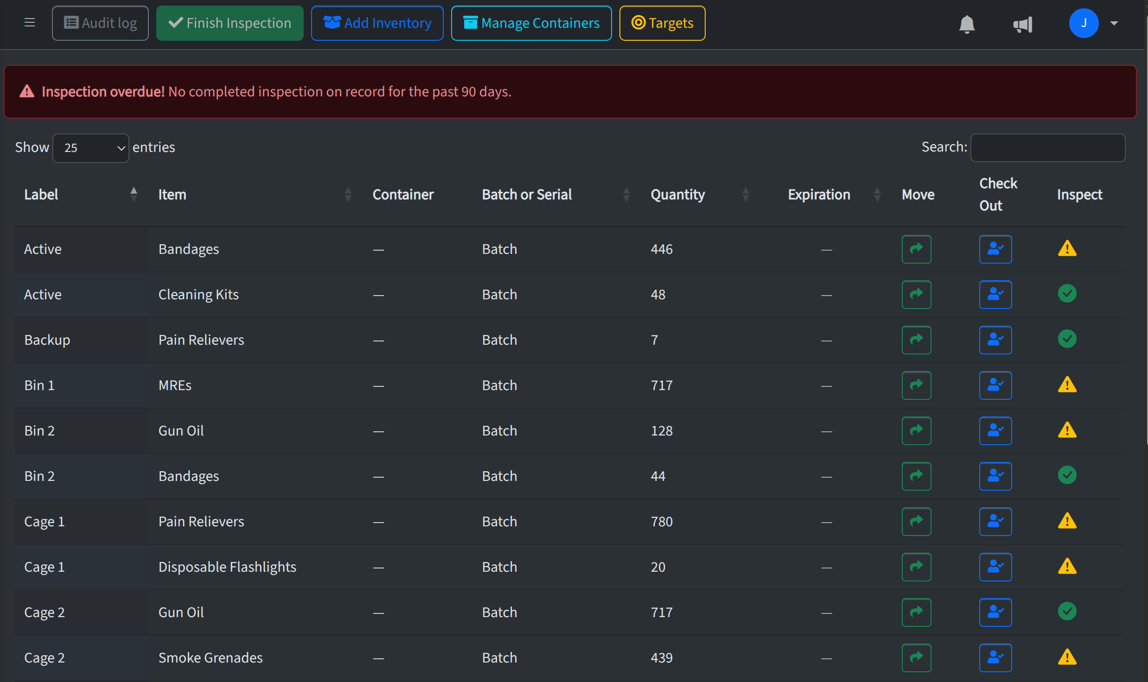Check out Disposable Flashlights item

(x=995, y=567)
